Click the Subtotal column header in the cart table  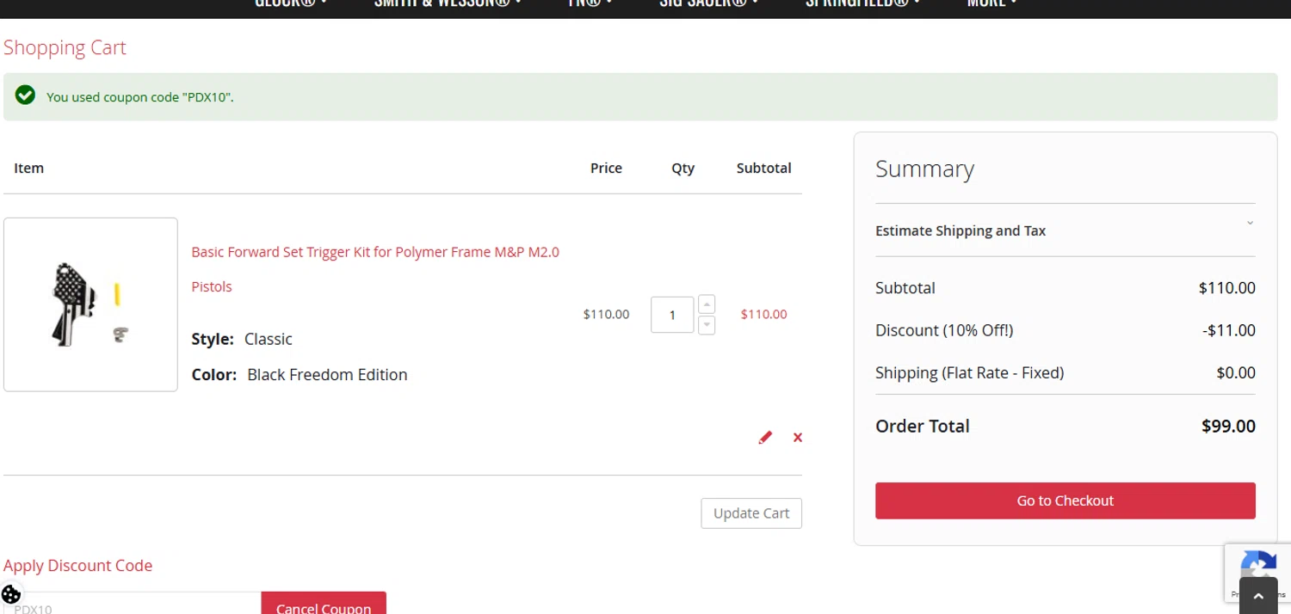coord(763,168)
